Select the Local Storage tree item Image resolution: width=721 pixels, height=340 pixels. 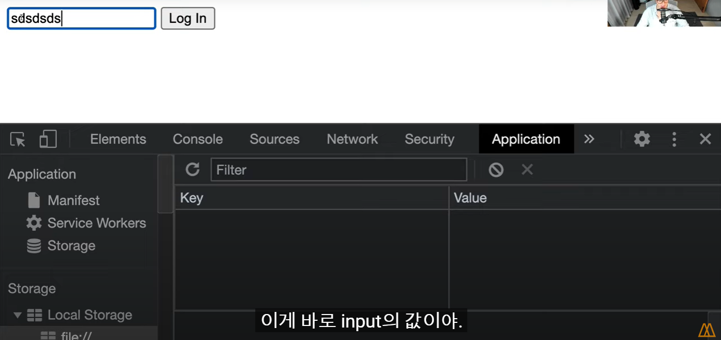tap(90, 315)
